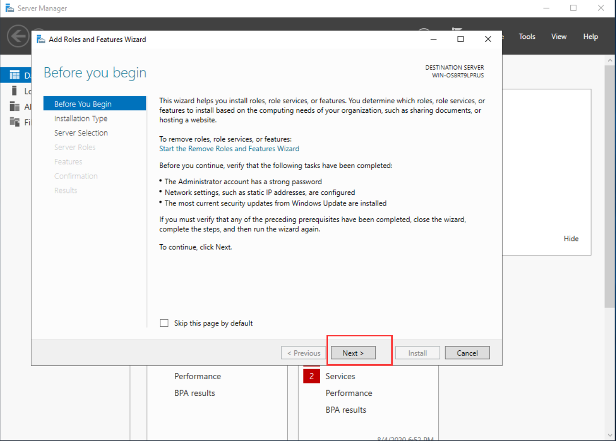Click the Server Manager app icon in title bar
The height and width of the screenshot is (441, 616).
(x=10, y=8)
